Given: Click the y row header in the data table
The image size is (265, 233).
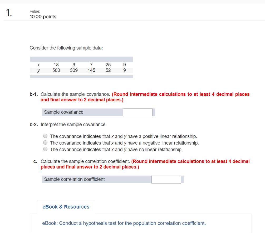Looking at the screenshot, I should click(39, 70).
